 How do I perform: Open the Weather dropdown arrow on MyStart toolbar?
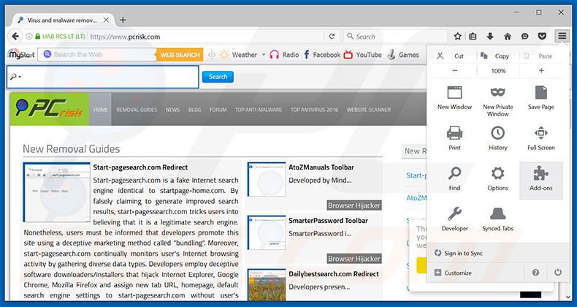click(x=264, y=55)
